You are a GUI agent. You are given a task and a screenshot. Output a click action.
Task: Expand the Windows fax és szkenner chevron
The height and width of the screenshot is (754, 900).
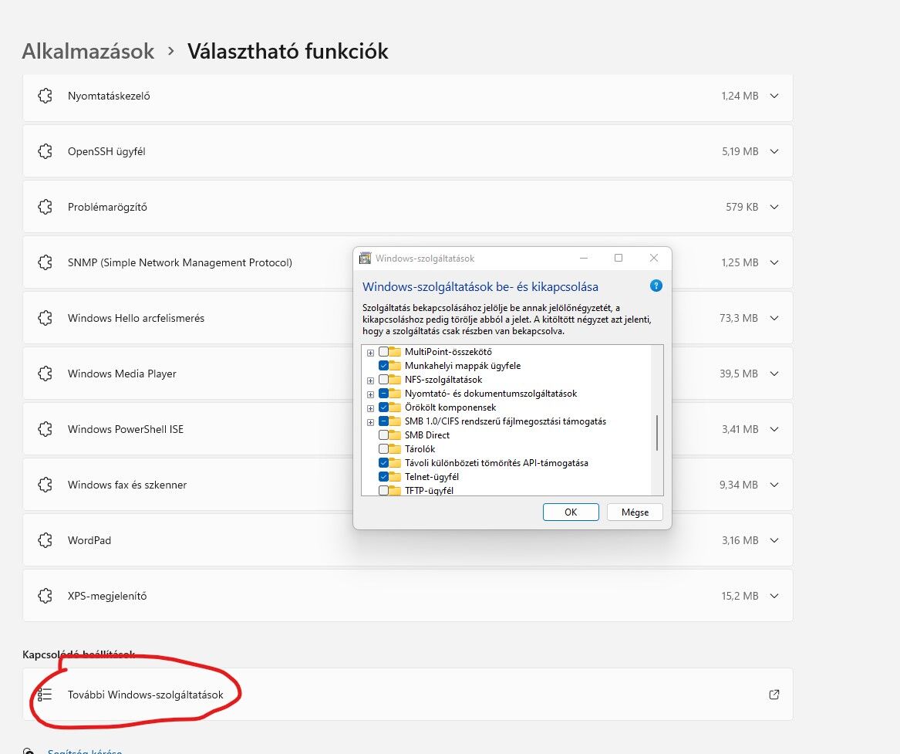tap(774, 485)
